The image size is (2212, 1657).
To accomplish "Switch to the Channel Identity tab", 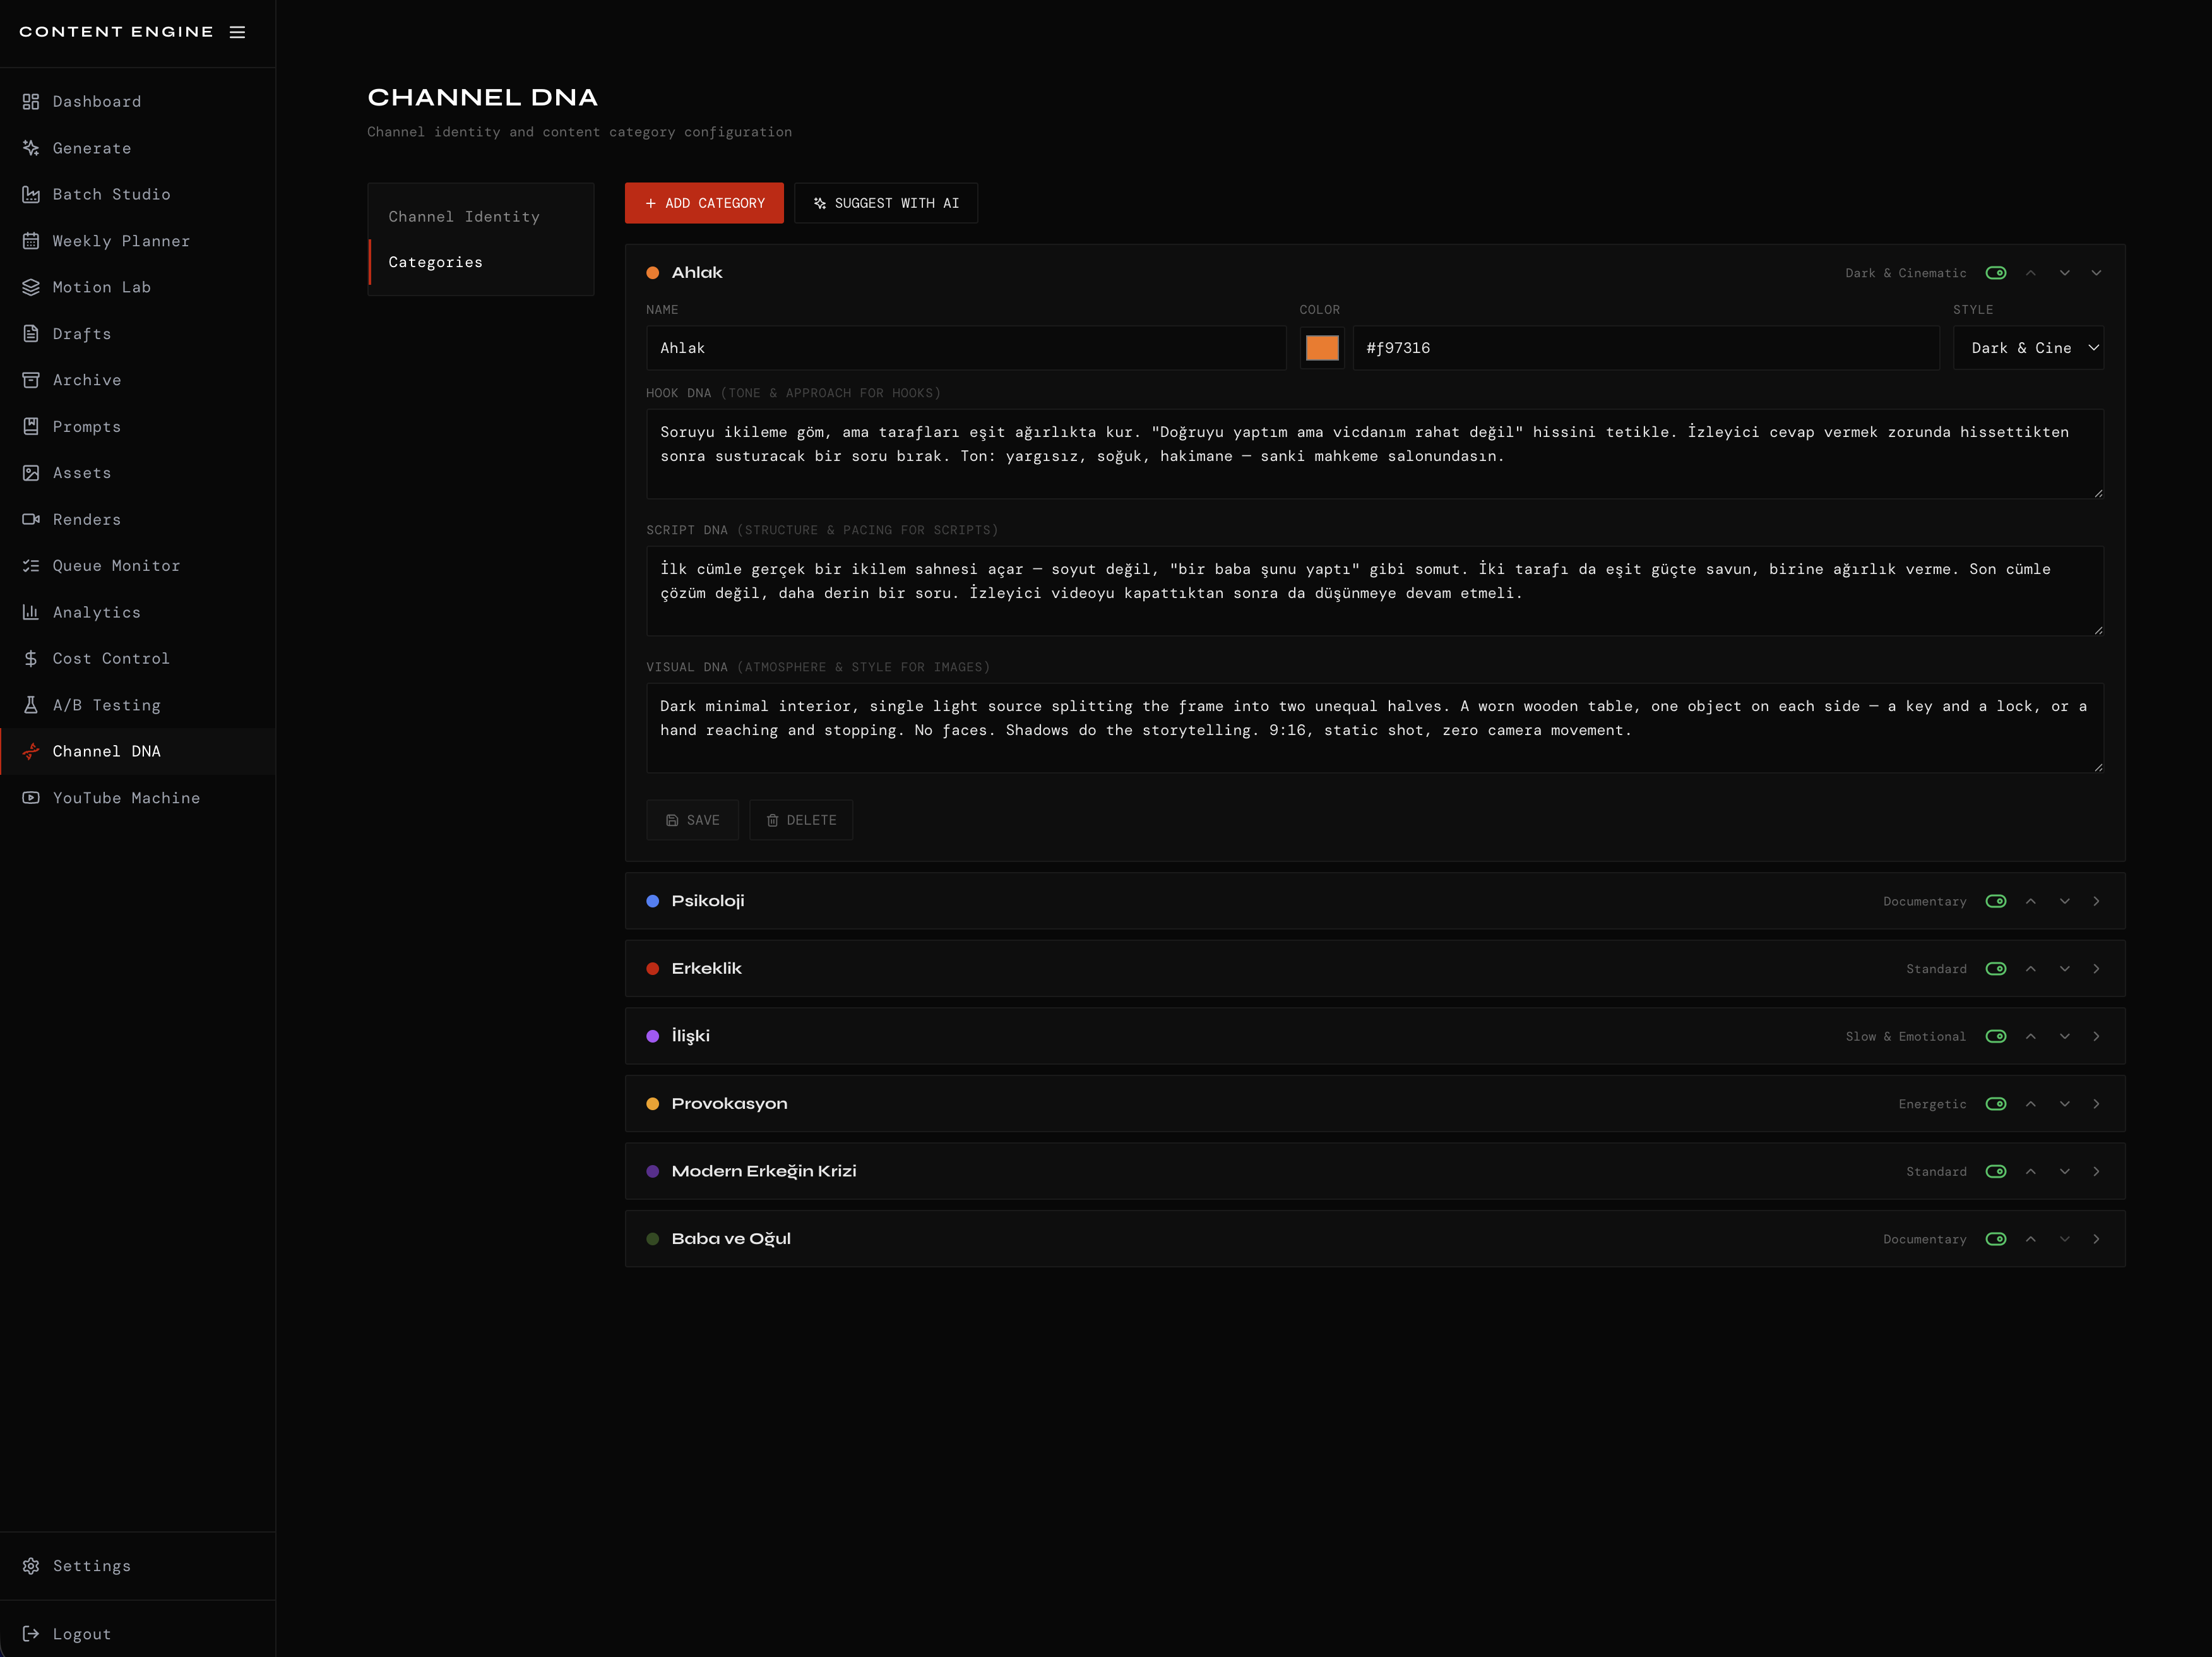I will 464,217.
